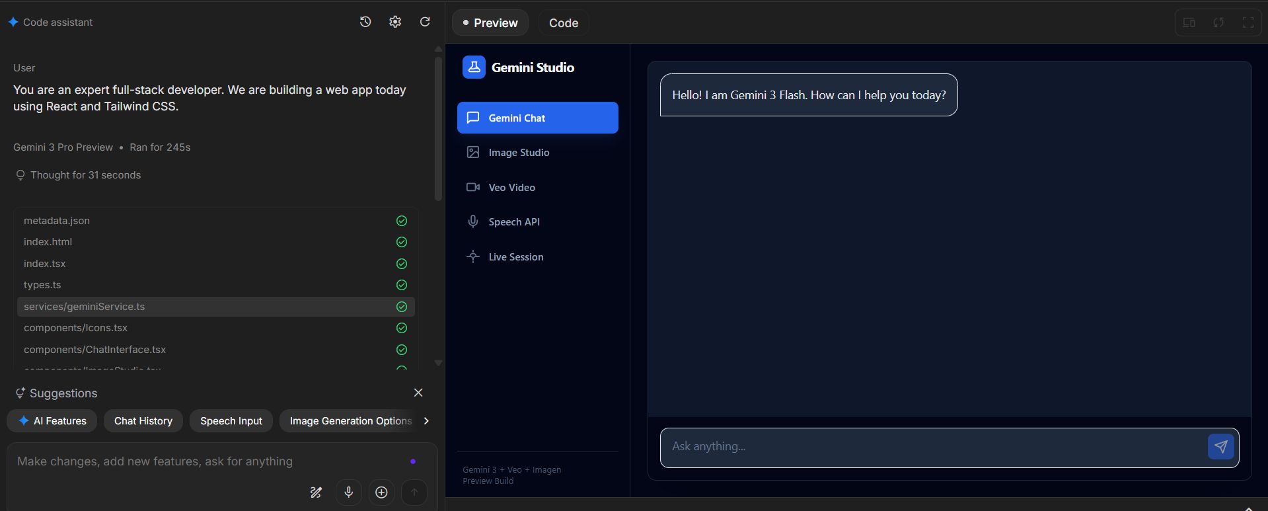Viewport: 1268px width, 511px height.
Task: Select the Chat History suggestion chip
Action: pos(143,420)
